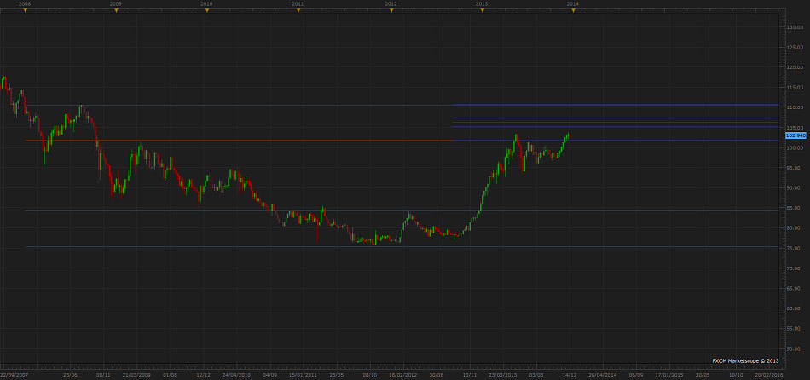The width and height of the screenshot is (810, 380).
Task: Click the 75.00 price axis label
Action: tap(793, 248)
